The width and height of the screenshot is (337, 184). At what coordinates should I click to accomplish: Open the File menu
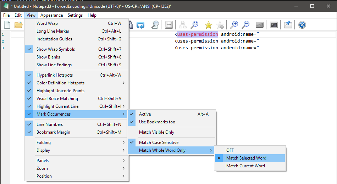[x=6, y=15]
